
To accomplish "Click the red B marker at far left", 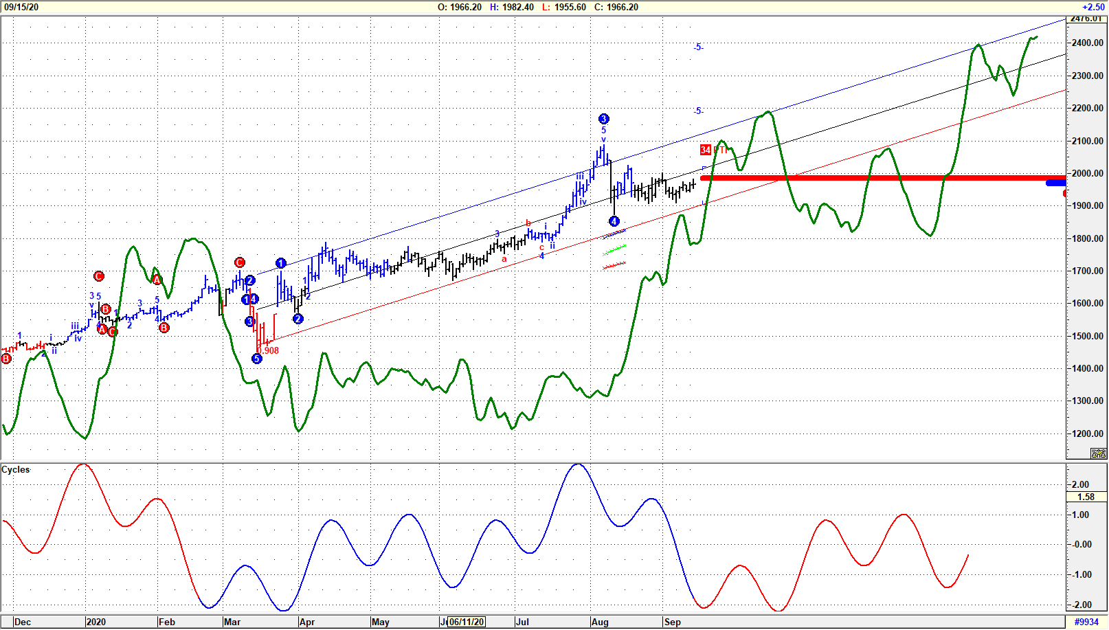I will click(x=6, y=359).
